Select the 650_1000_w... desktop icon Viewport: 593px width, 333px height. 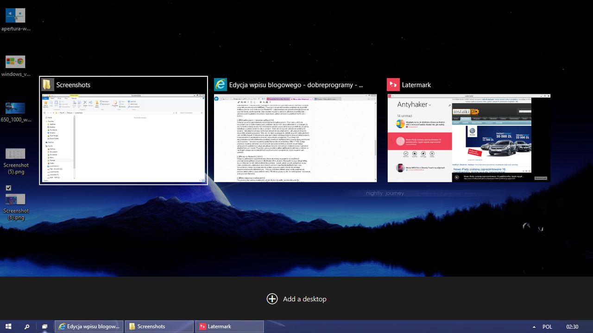coord(15,111)
